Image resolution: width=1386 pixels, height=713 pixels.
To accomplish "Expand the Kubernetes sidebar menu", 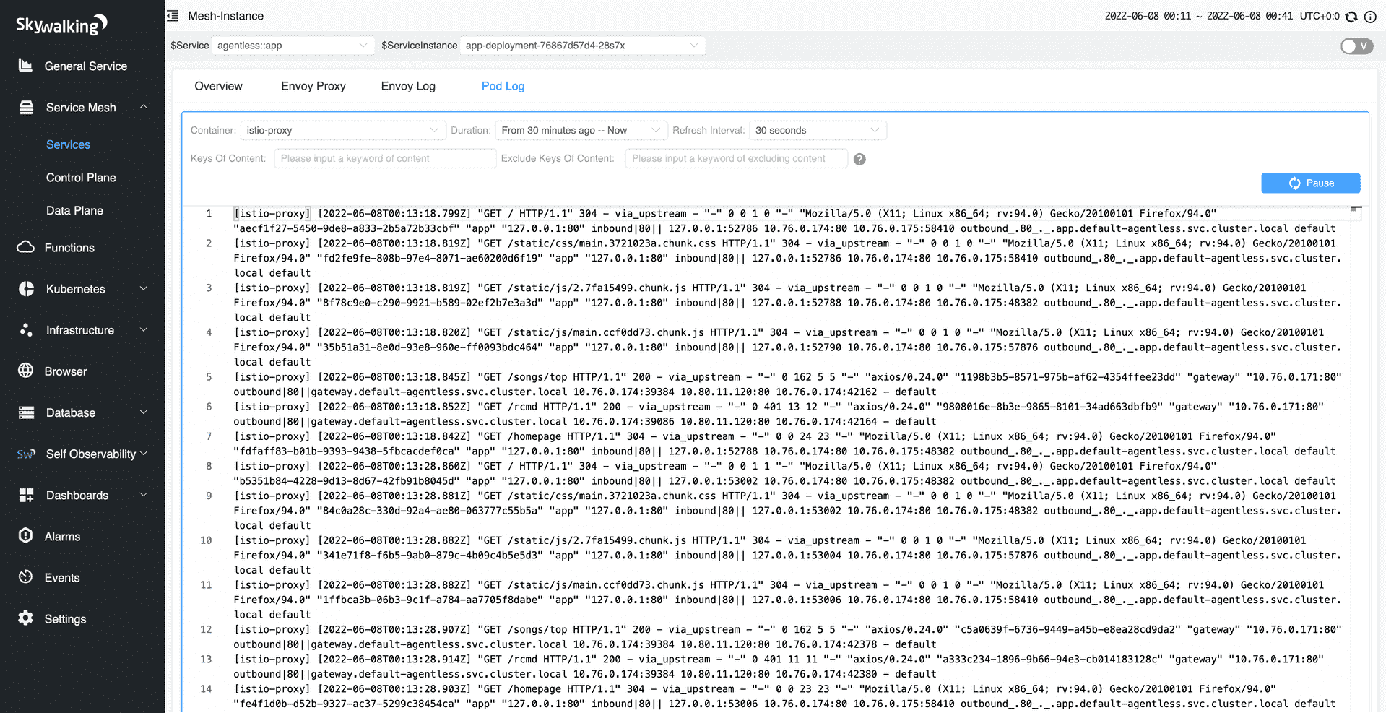I will tap(83, 289).
